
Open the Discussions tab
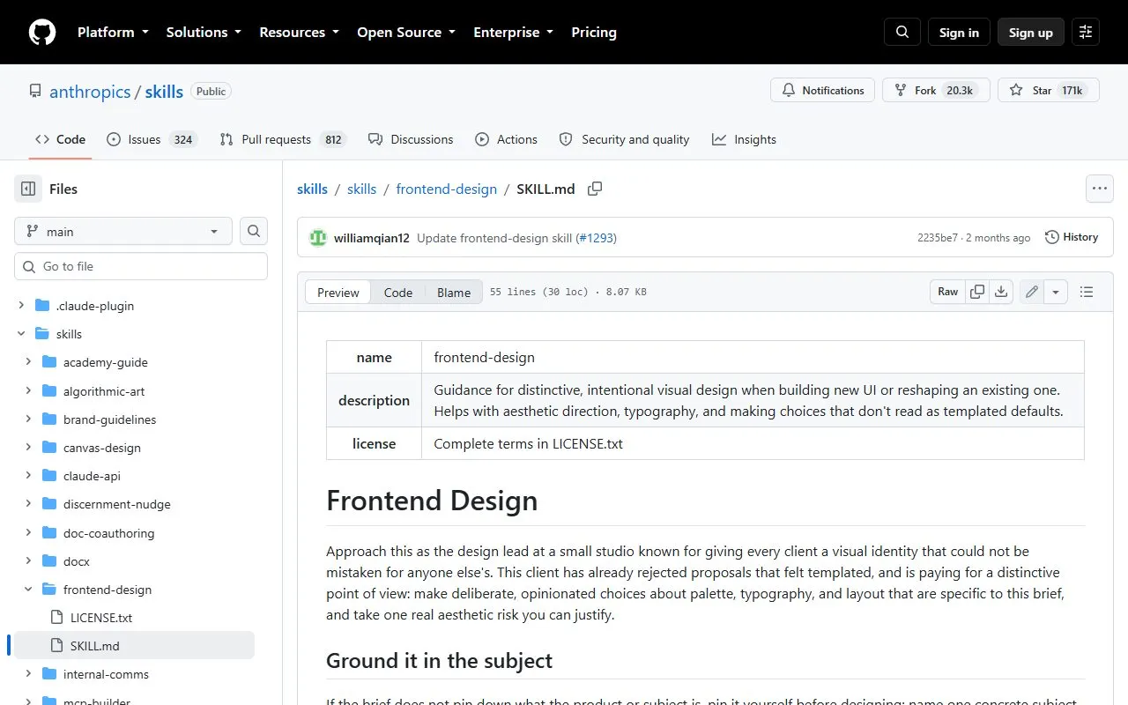(411, 139)
